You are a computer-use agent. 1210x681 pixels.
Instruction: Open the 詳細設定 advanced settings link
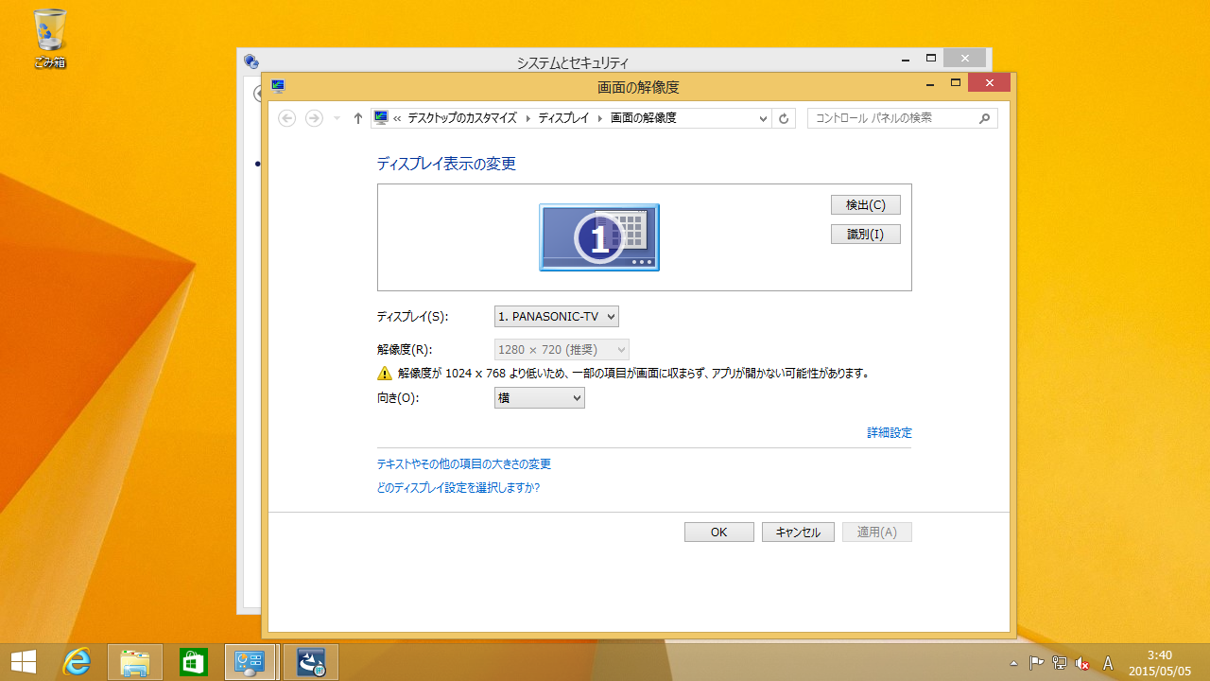[x=889, y=432]
